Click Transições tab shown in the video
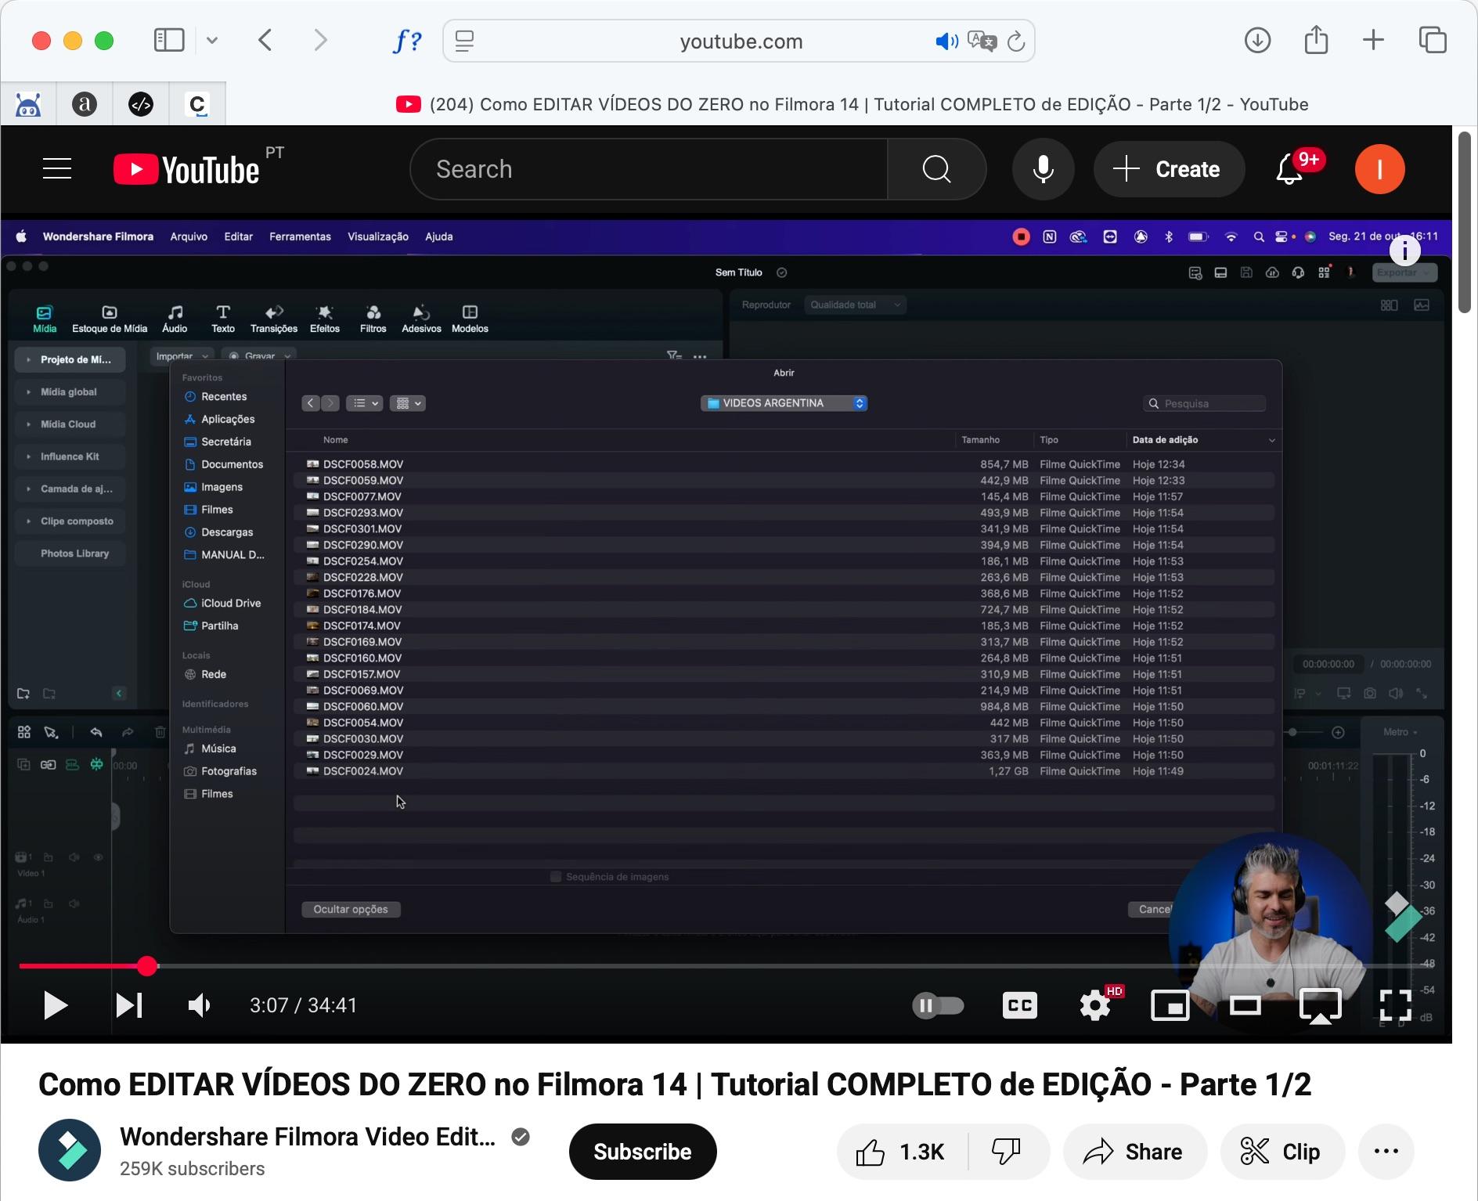Screen dimensions: 1478x1201 (273, 319)
